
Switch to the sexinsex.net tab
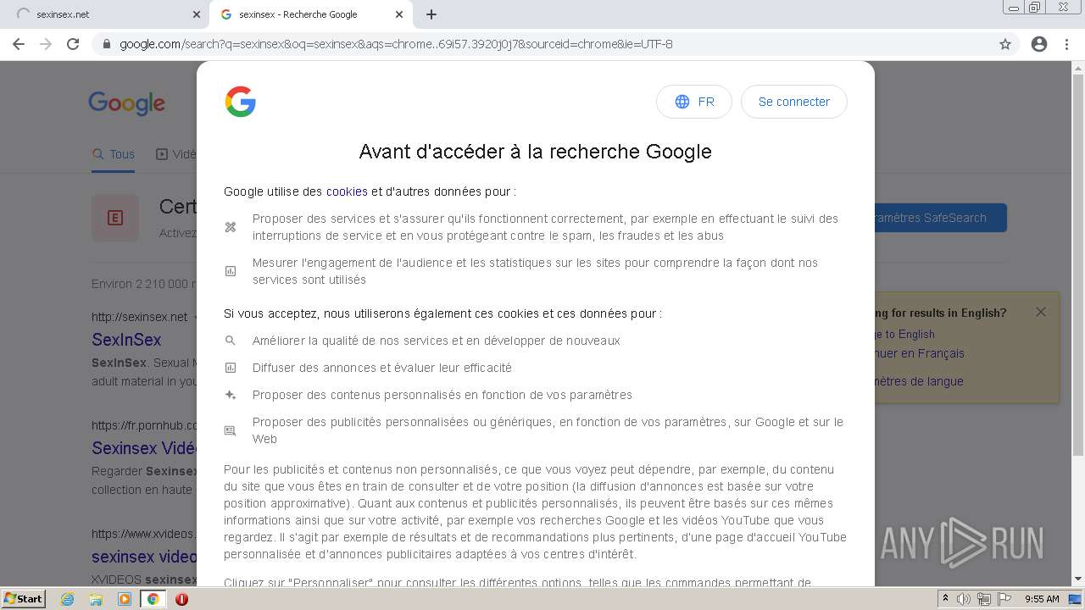pyautogui.click(x=104, y=14)
